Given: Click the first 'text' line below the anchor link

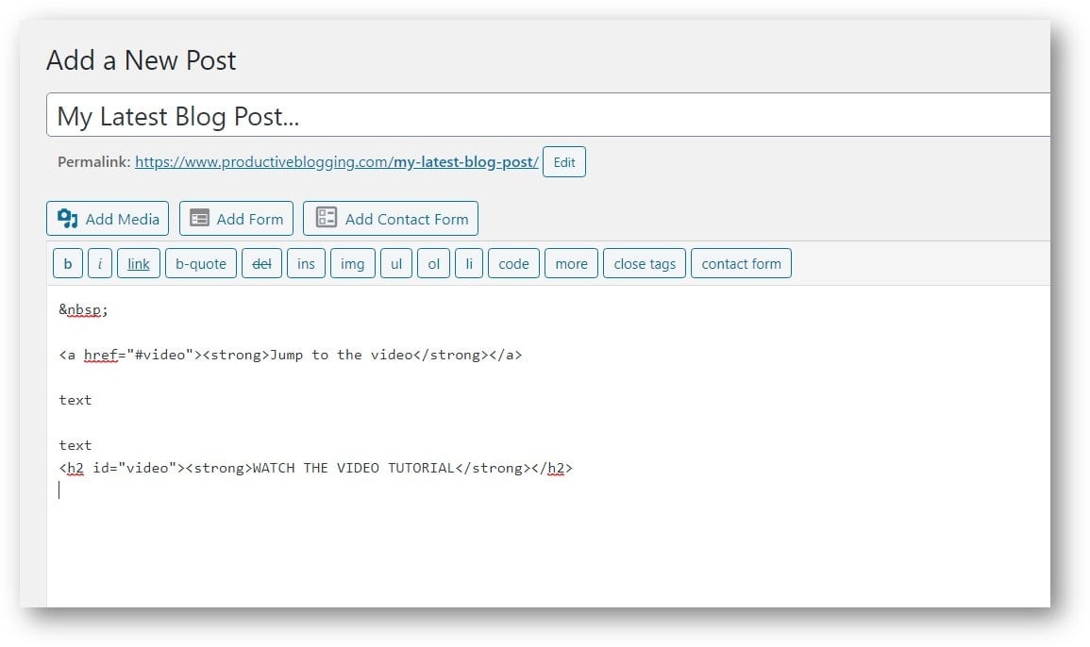Looking at the screenshot, I should [75, 400].
